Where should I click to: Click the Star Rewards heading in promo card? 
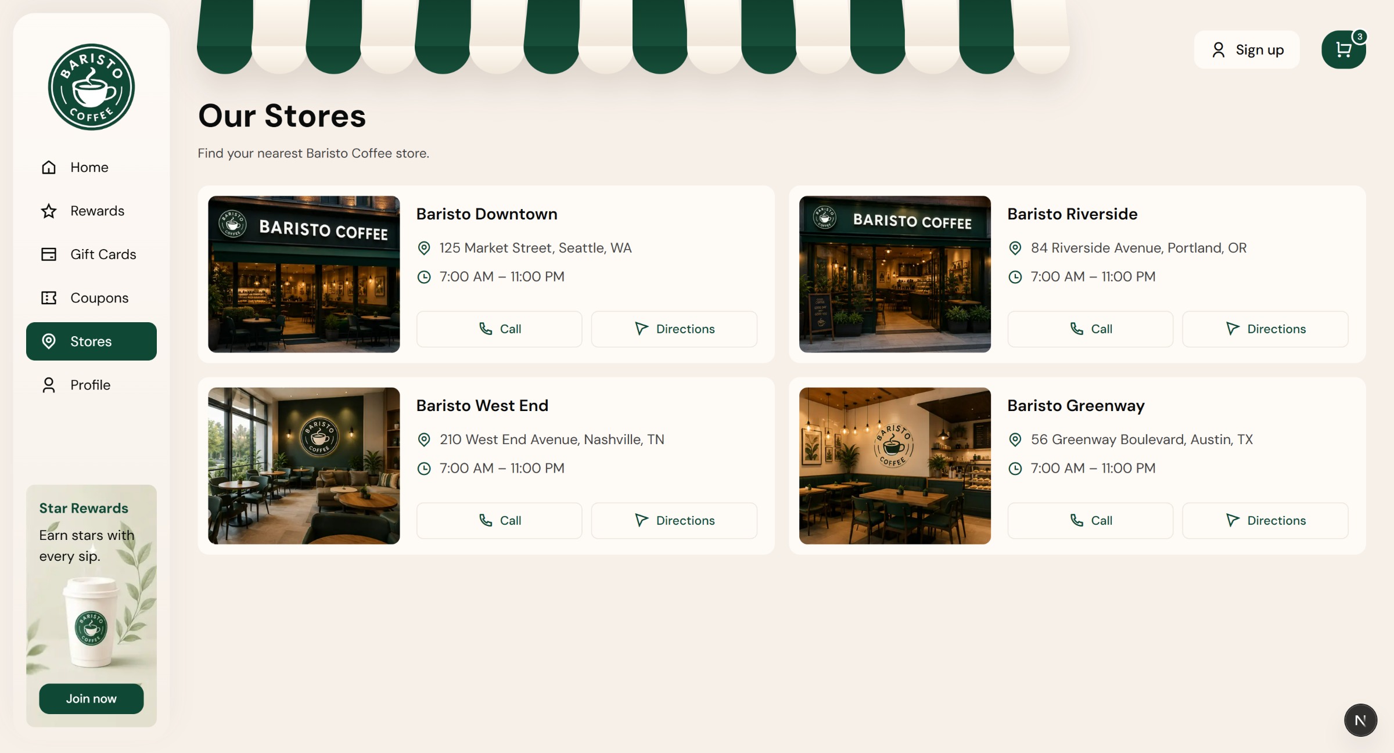pyautogui.click(x=84, y=509)
